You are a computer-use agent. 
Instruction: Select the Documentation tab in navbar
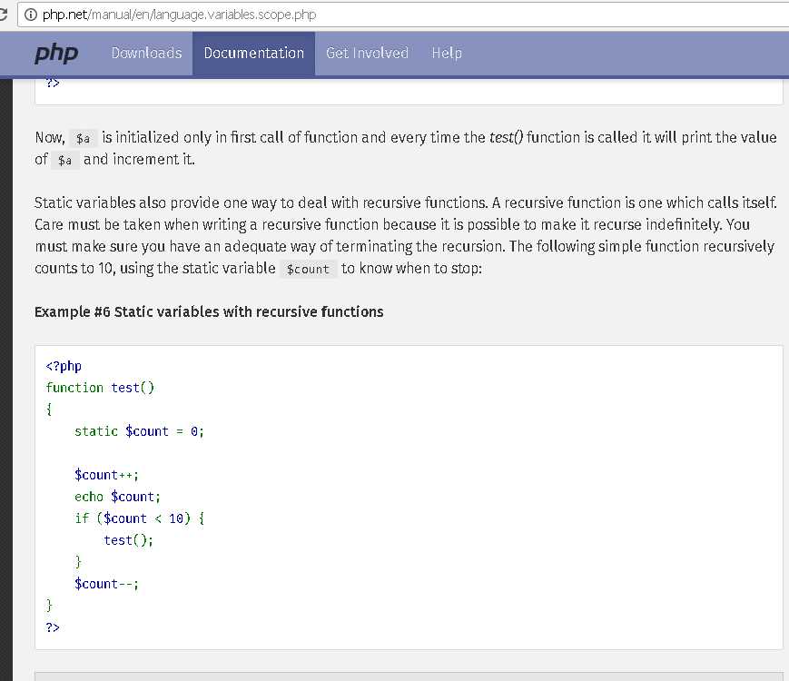point(253,53)
